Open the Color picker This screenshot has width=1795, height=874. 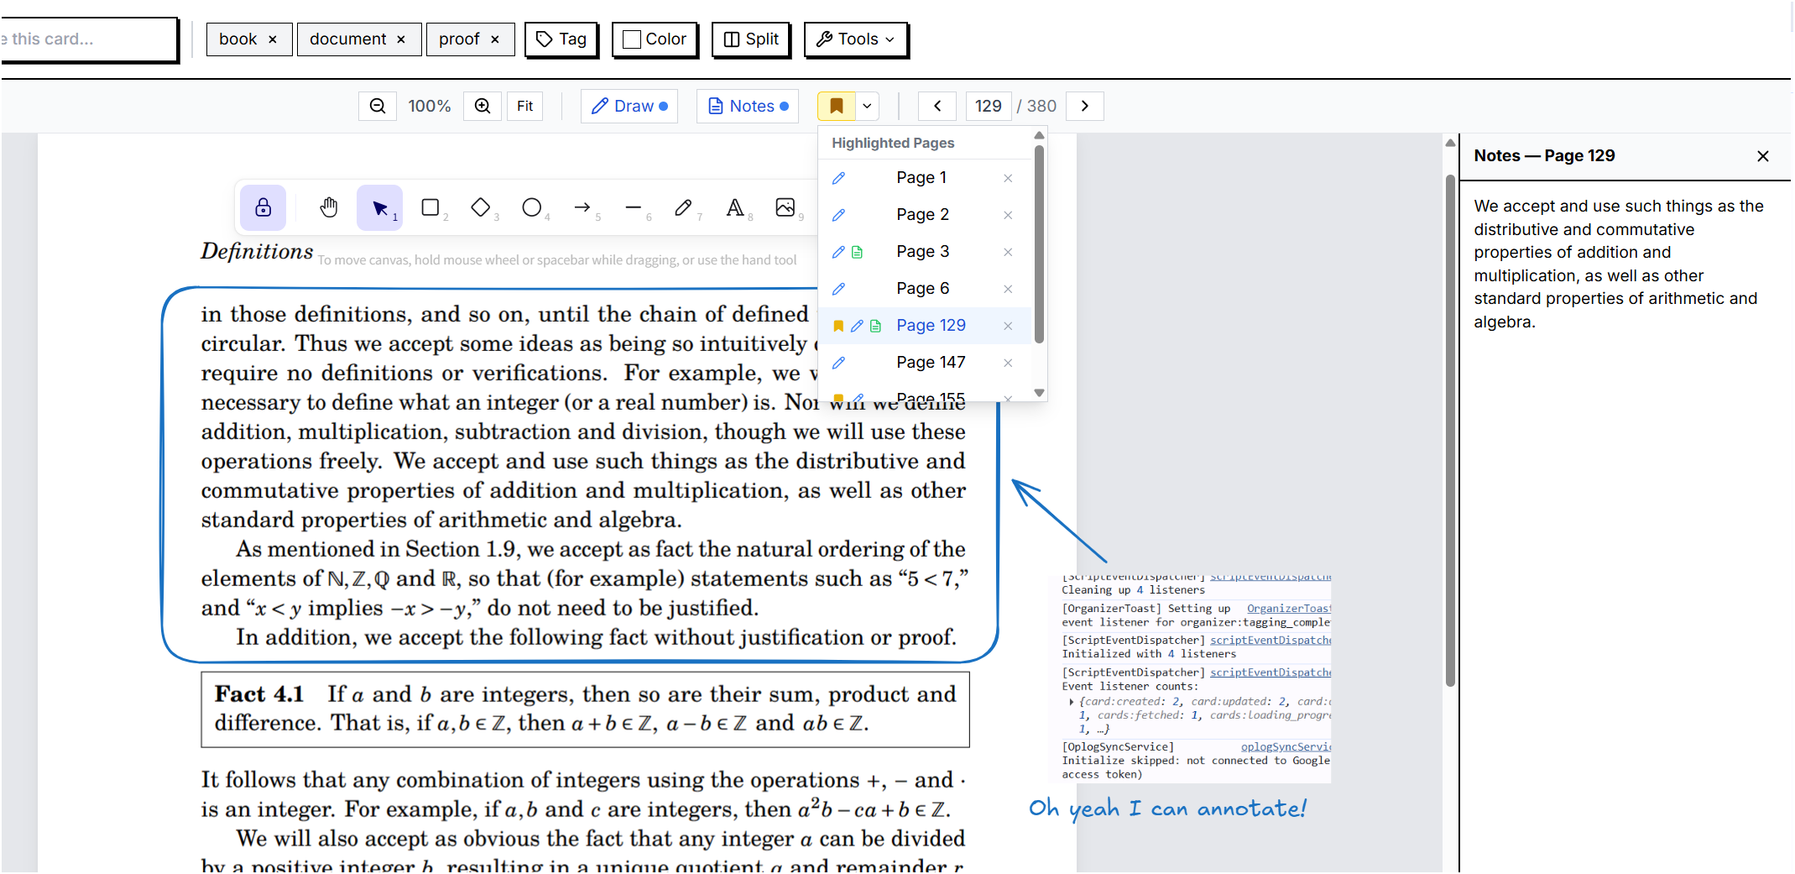point(655,39)
